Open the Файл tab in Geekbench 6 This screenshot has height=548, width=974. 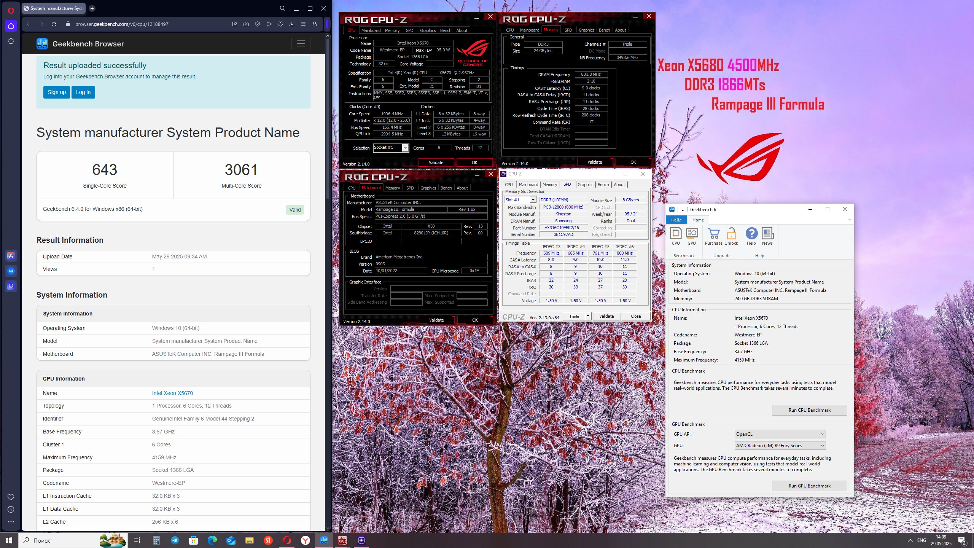[x=676, y=220]
